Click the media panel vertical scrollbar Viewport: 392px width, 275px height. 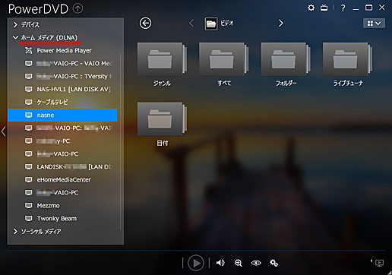coord(120,141)
